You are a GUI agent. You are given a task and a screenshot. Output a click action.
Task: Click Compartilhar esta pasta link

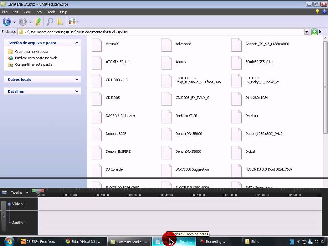coord(33,65)
